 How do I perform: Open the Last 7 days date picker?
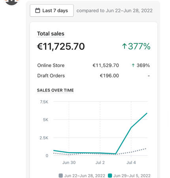coord(52,11)
